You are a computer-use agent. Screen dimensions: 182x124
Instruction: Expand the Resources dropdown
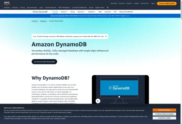[x=81, y=12]
